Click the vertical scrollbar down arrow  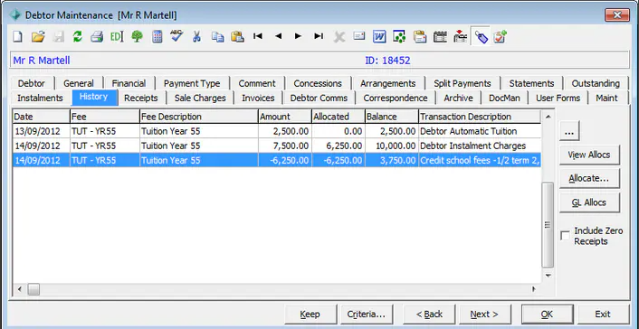pos(548,276)
